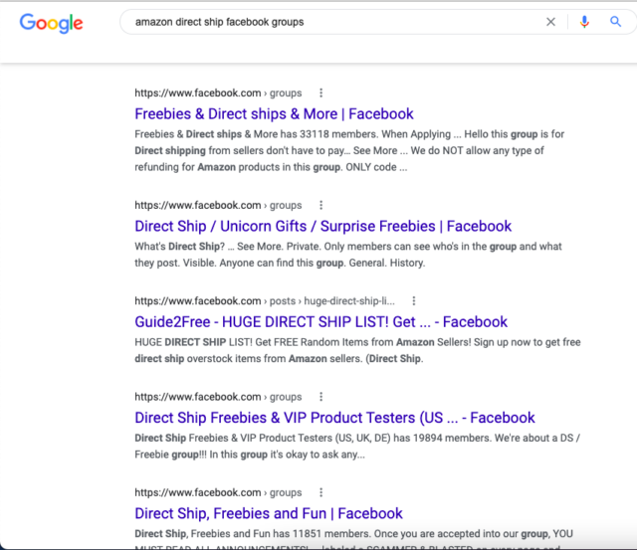Open three-dot menu for VIP Product Testers result
Viewport: 637px width, 550px height.
click(x=320, y=397)
